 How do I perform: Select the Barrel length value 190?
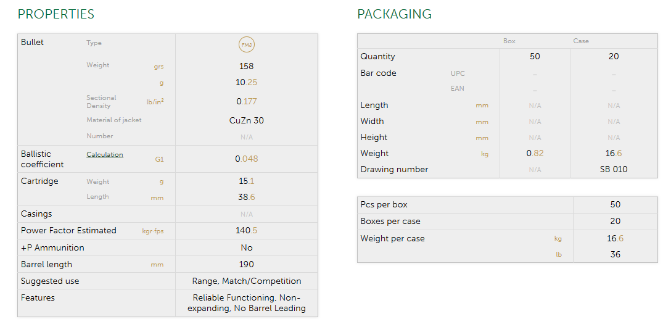pos(247,265)
